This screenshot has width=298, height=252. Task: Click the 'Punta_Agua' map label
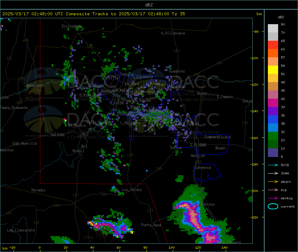click(151, 225)
